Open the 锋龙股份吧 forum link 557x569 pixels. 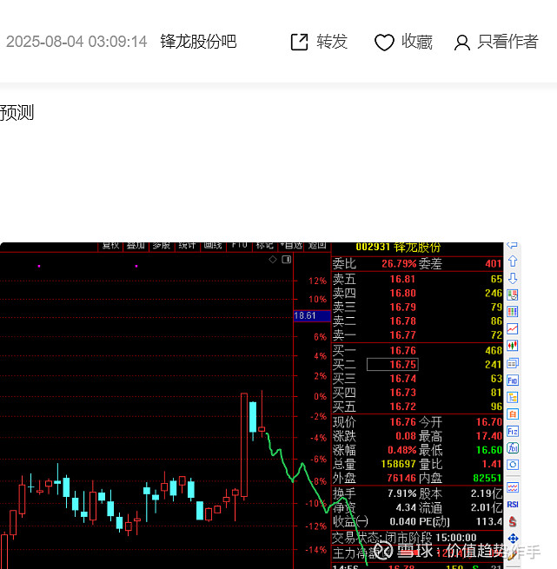tap(198, 42)
